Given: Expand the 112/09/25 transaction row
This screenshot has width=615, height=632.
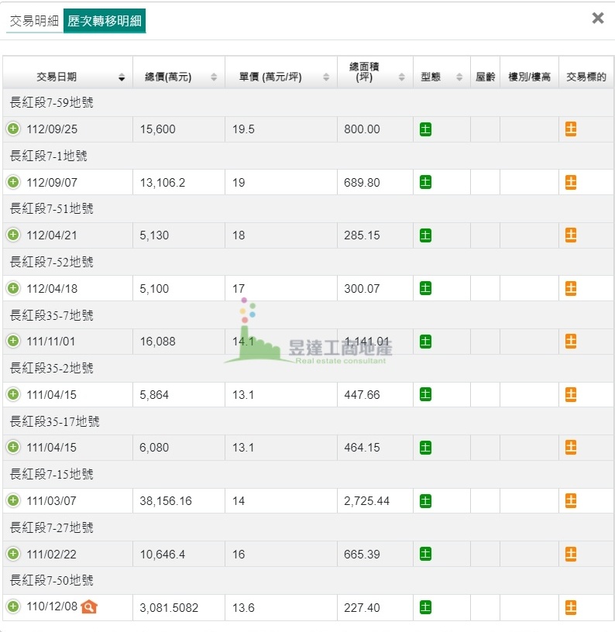Looking at the screenshot, I should point(13,129).
